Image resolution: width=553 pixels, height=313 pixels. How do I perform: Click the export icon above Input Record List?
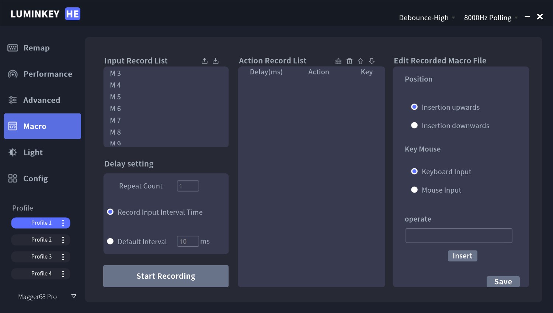(x=205, y=61)
